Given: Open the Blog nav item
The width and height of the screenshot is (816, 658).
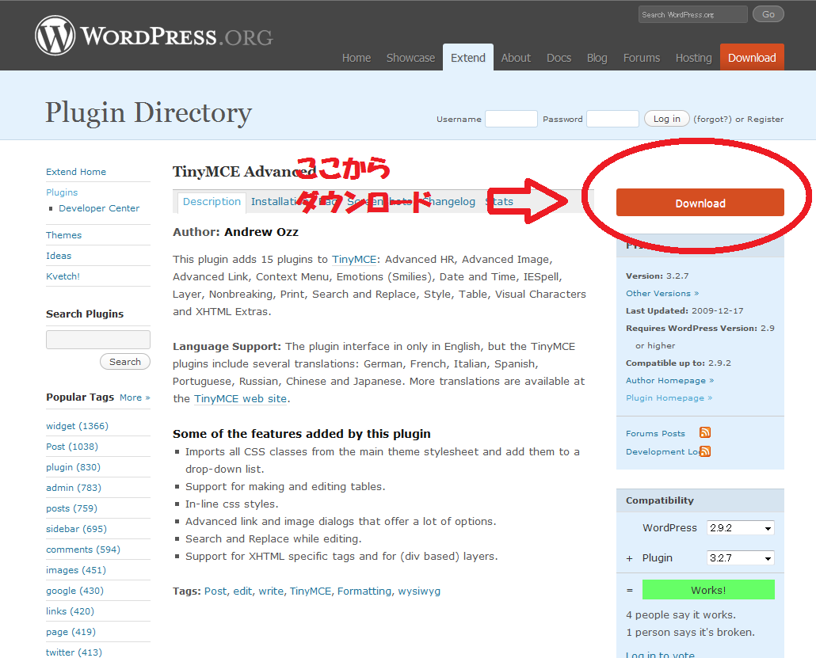Looking at the screenshot, I should click(597, 58).
